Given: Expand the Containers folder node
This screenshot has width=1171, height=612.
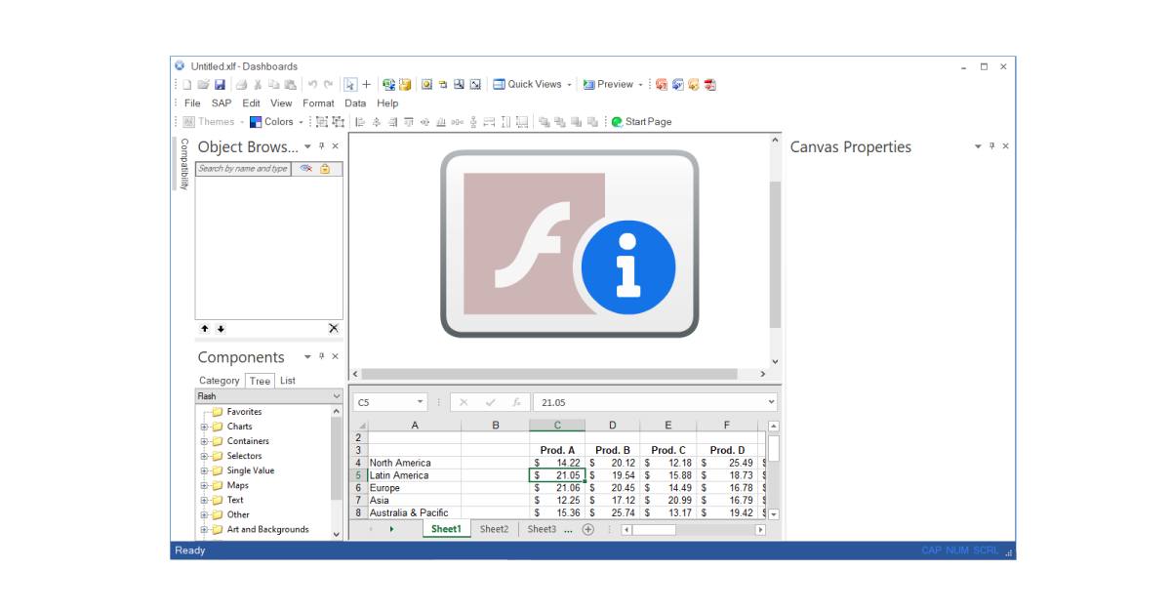Looking at the screenshot, I should click(x=205, y=441).
